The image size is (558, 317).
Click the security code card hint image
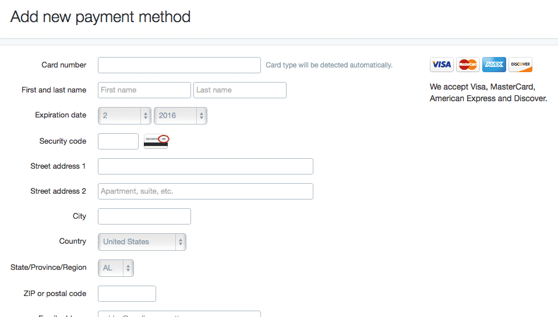coord(156,141)
